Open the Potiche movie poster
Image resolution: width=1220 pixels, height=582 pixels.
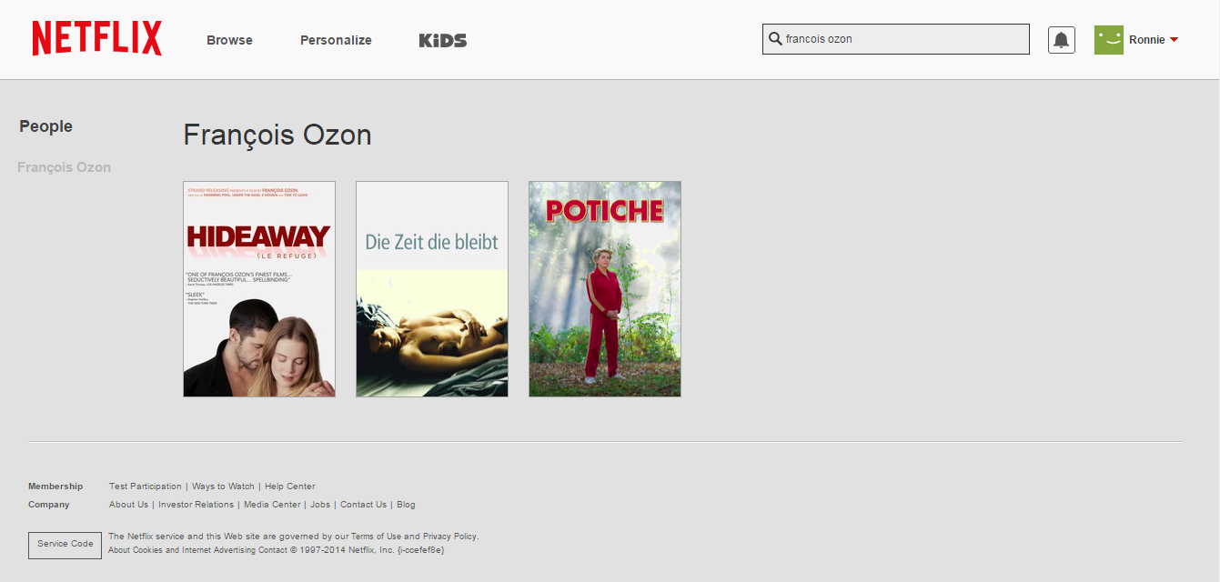[x=605, y=289]
